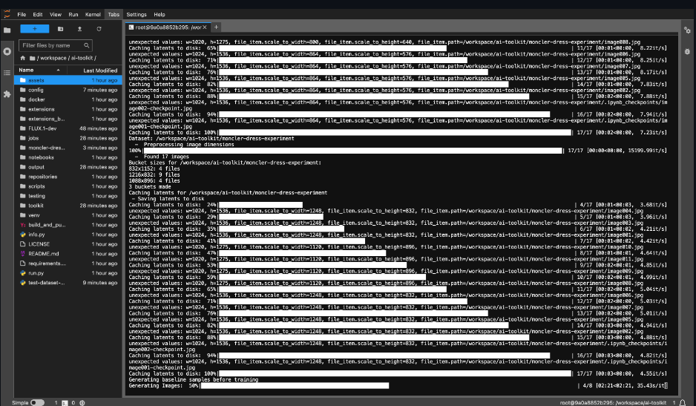Open the File menu

tap(22, 14)
